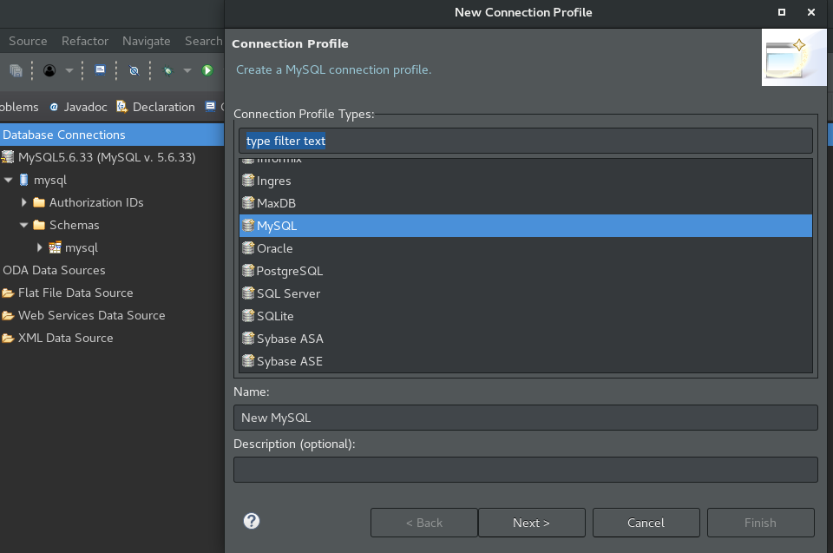This screenshot has height=553, width=833.
Task: Collapse the mysql tree node
Action: [7, 180]
